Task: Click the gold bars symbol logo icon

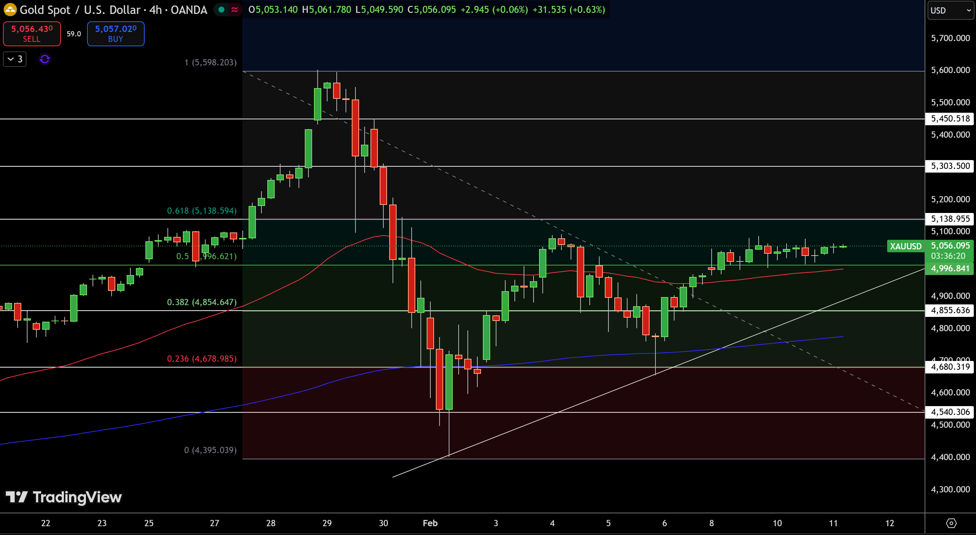Action: point(10,10)
